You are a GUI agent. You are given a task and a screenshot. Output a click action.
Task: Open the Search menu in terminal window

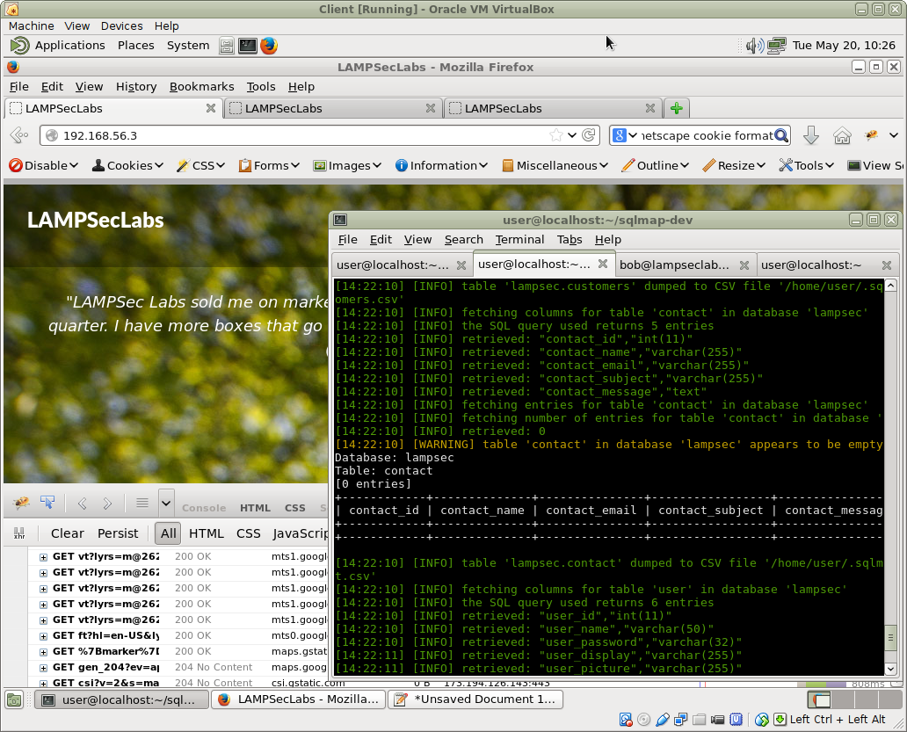463,239
